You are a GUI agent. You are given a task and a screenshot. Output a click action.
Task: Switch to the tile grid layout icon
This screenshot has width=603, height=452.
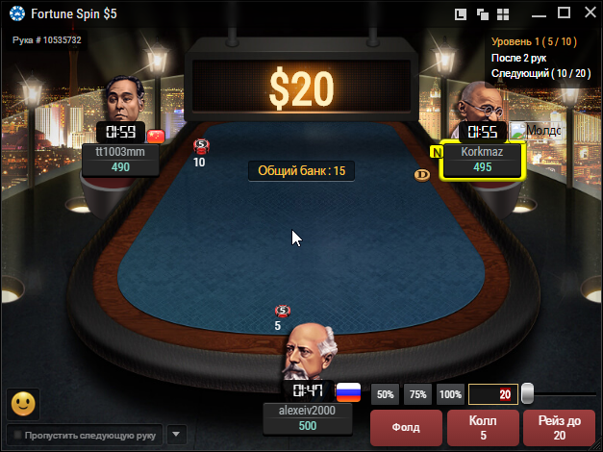pos(503,14)
